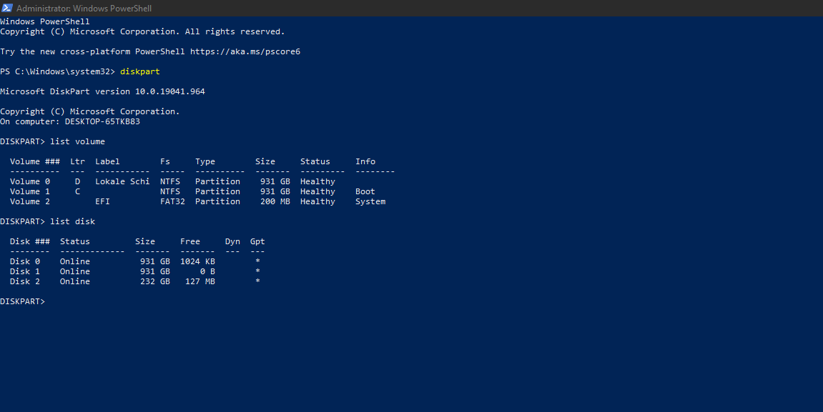Click the '200 MB' size value

click(275, 201)
